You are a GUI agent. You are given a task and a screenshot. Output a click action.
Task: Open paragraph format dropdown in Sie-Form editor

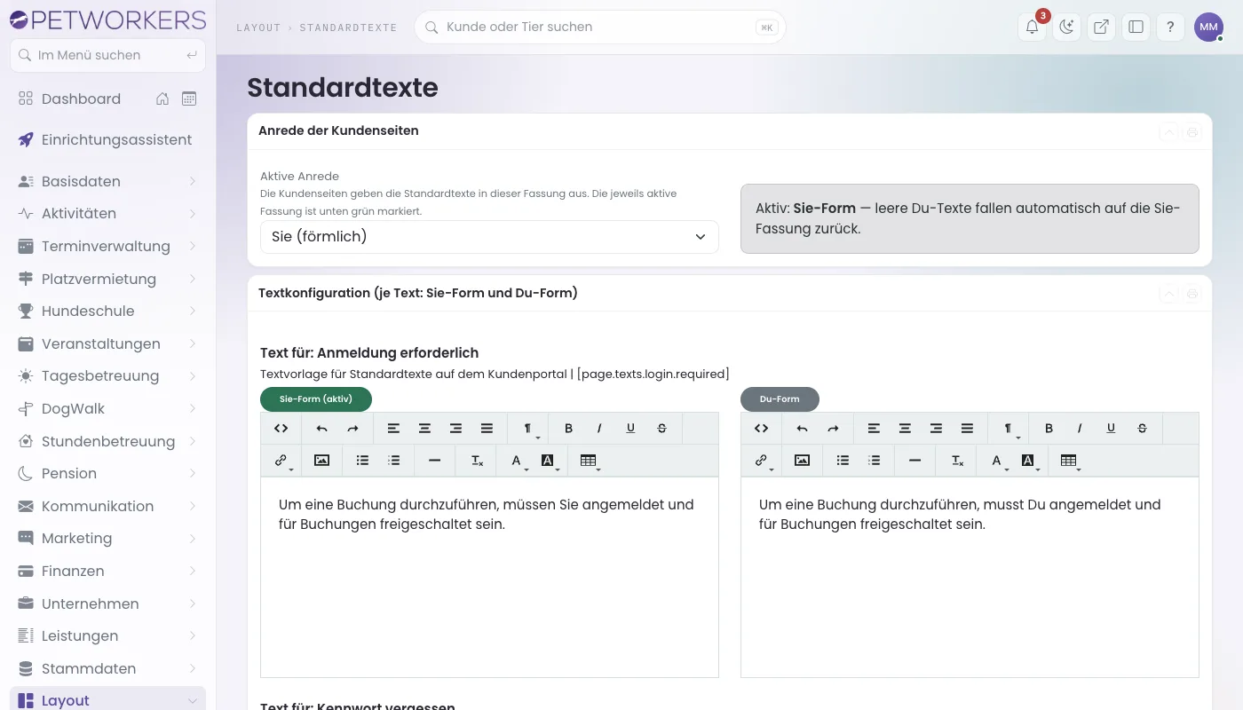click(x=529, y=430)
